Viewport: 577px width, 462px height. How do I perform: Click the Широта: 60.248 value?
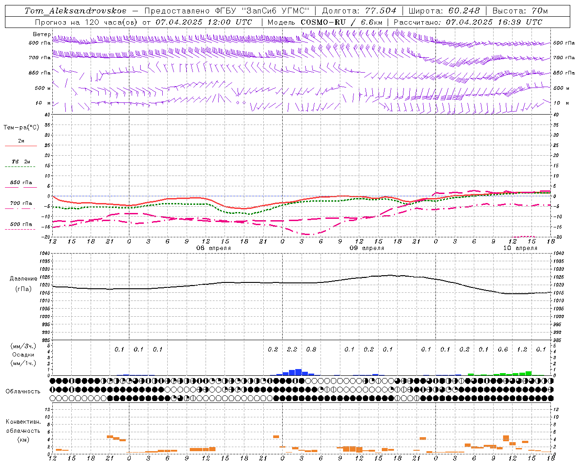(x=444, y=11)
